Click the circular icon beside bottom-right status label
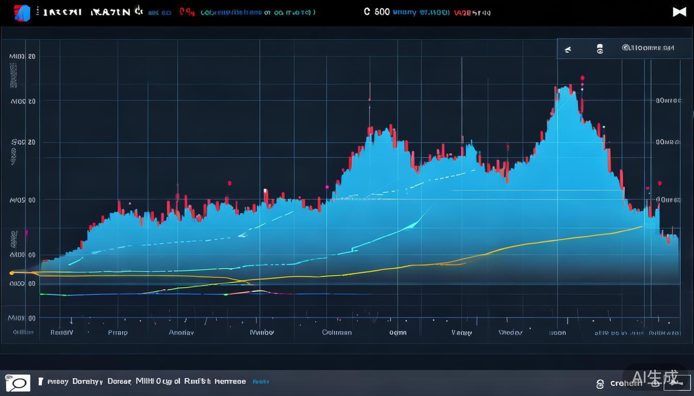The image size is (694, 396). click(x=600, y=384)
